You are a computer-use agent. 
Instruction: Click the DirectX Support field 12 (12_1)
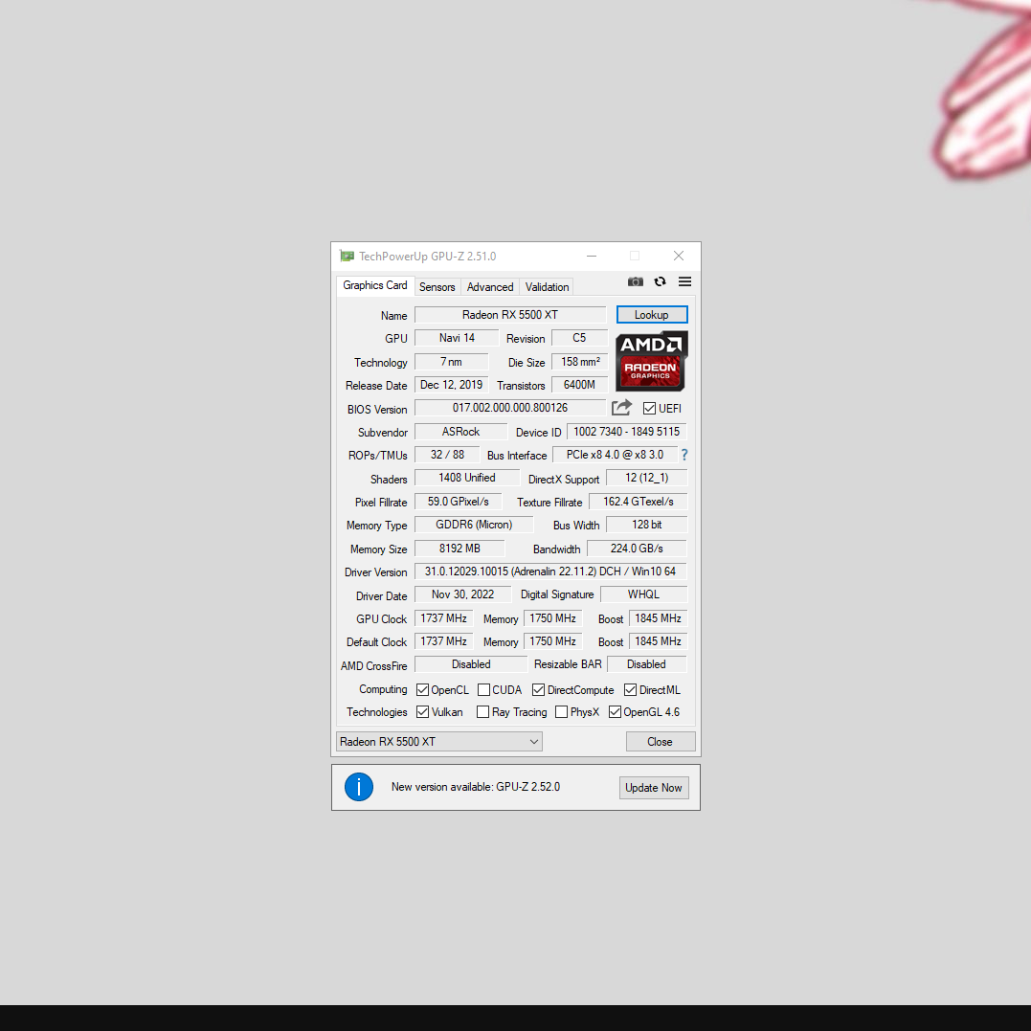coord(646,478)
